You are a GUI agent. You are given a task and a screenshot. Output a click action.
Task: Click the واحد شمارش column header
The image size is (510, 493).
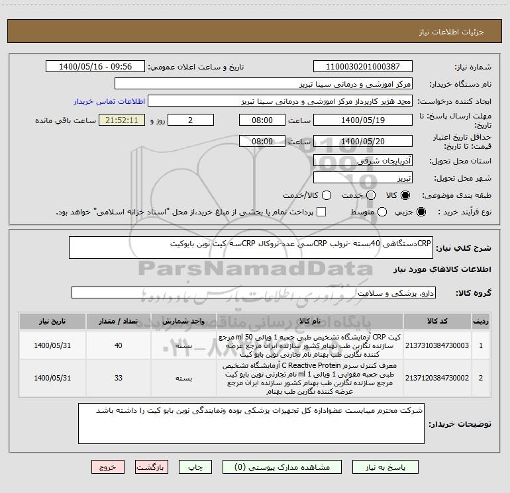[x=183, y=321]
